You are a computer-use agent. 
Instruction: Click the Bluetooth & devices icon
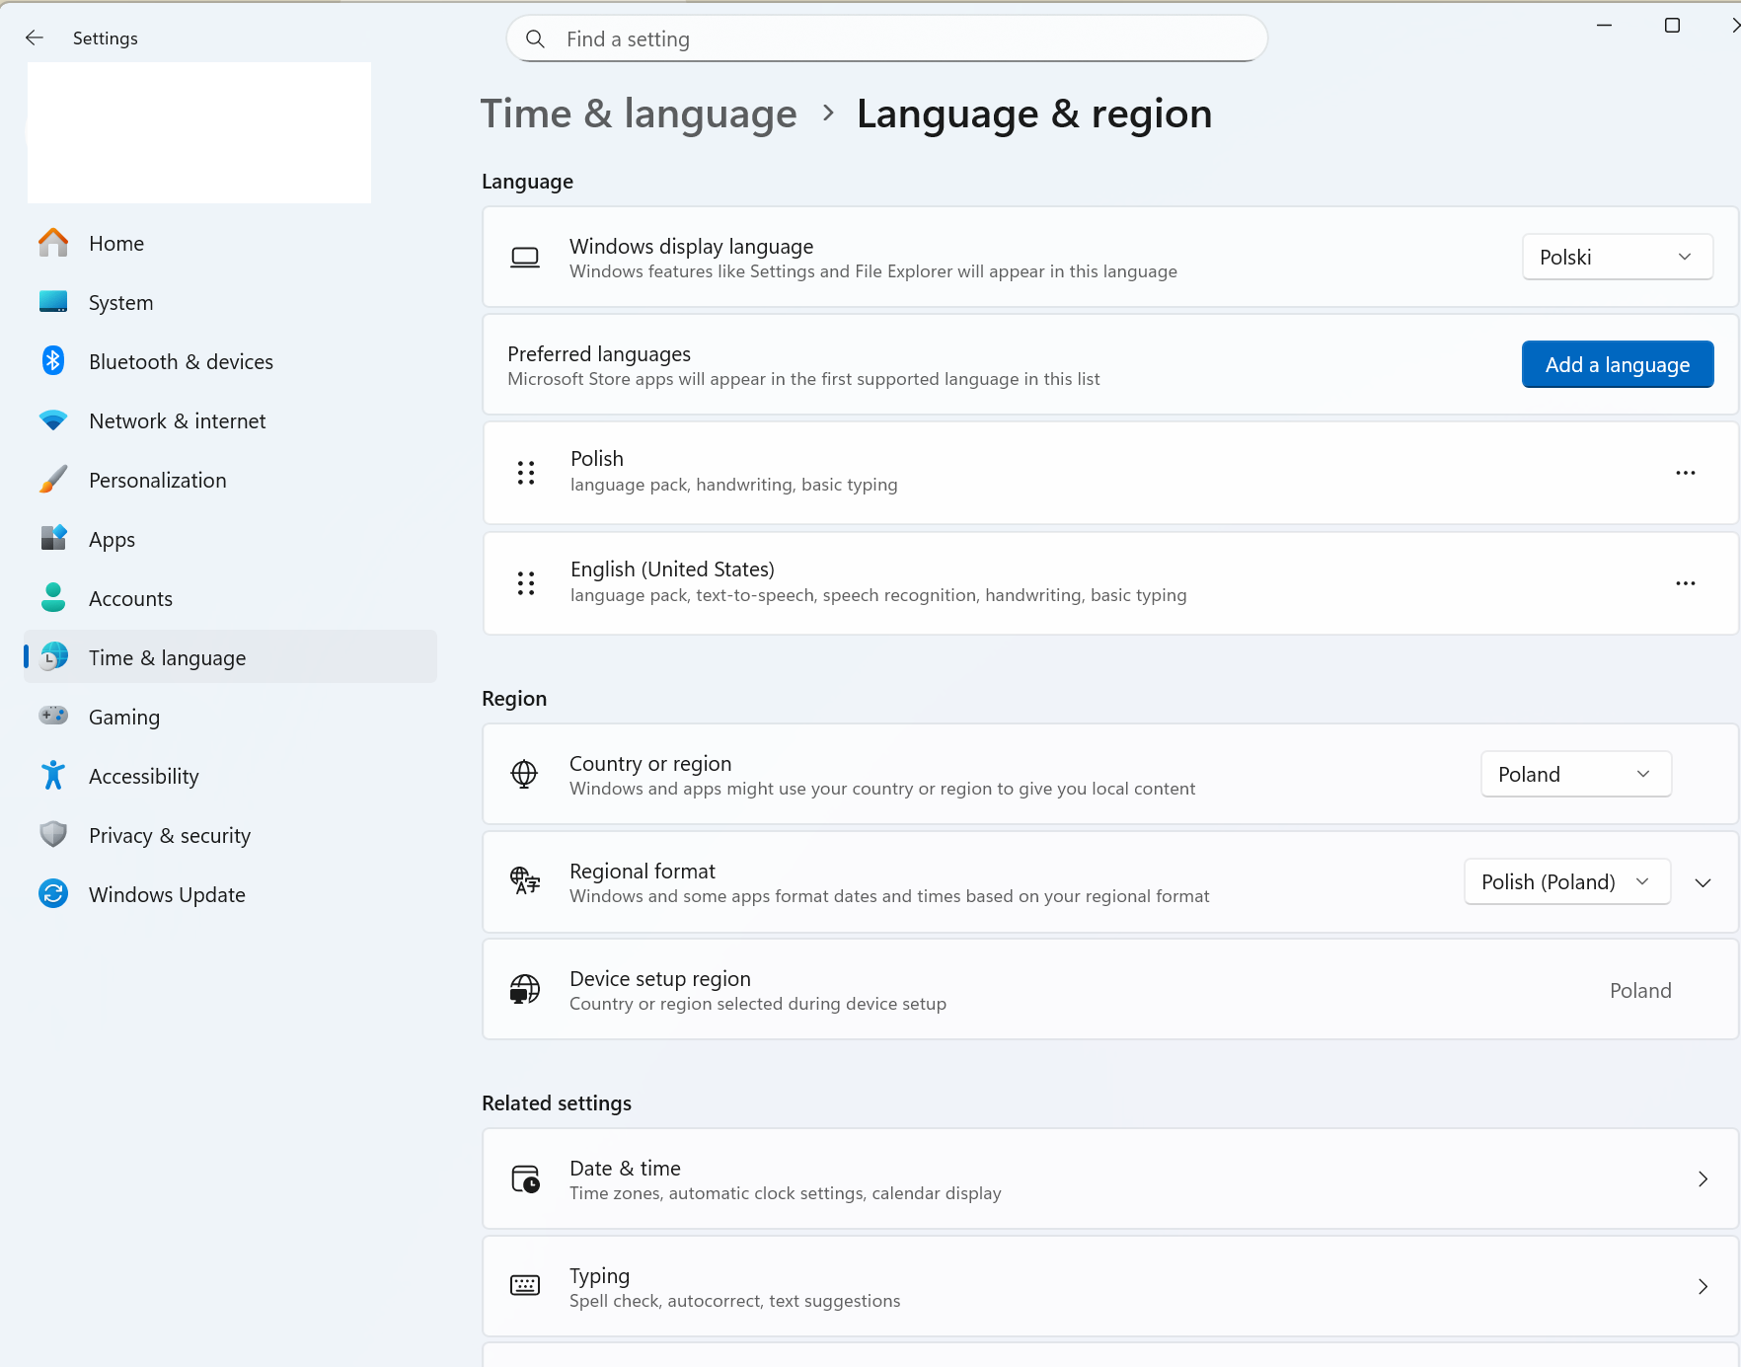click(53, 361)
